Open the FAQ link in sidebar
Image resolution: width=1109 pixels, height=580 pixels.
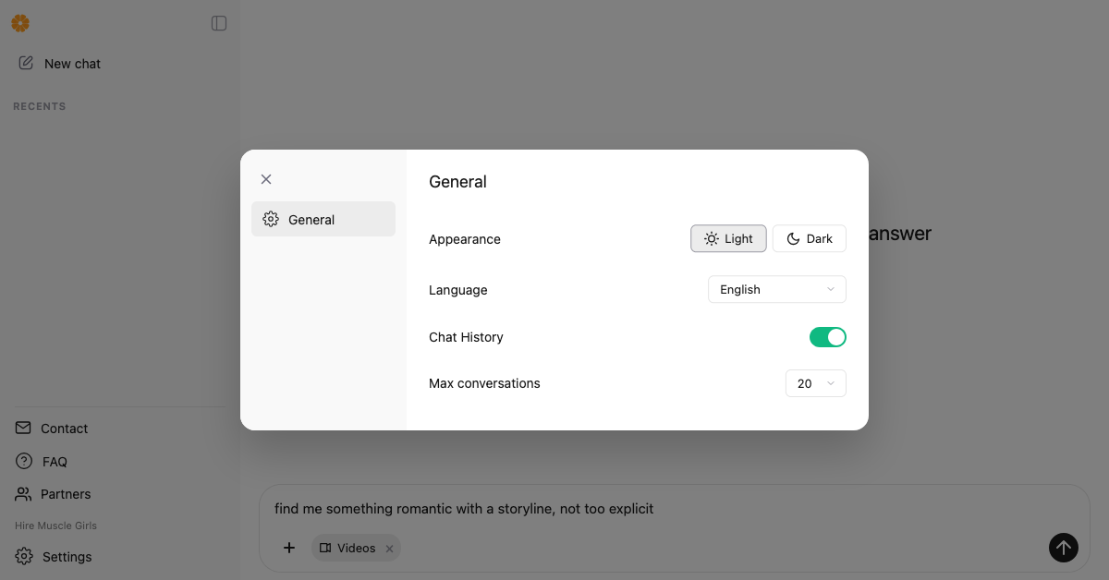tap(42, 462)
